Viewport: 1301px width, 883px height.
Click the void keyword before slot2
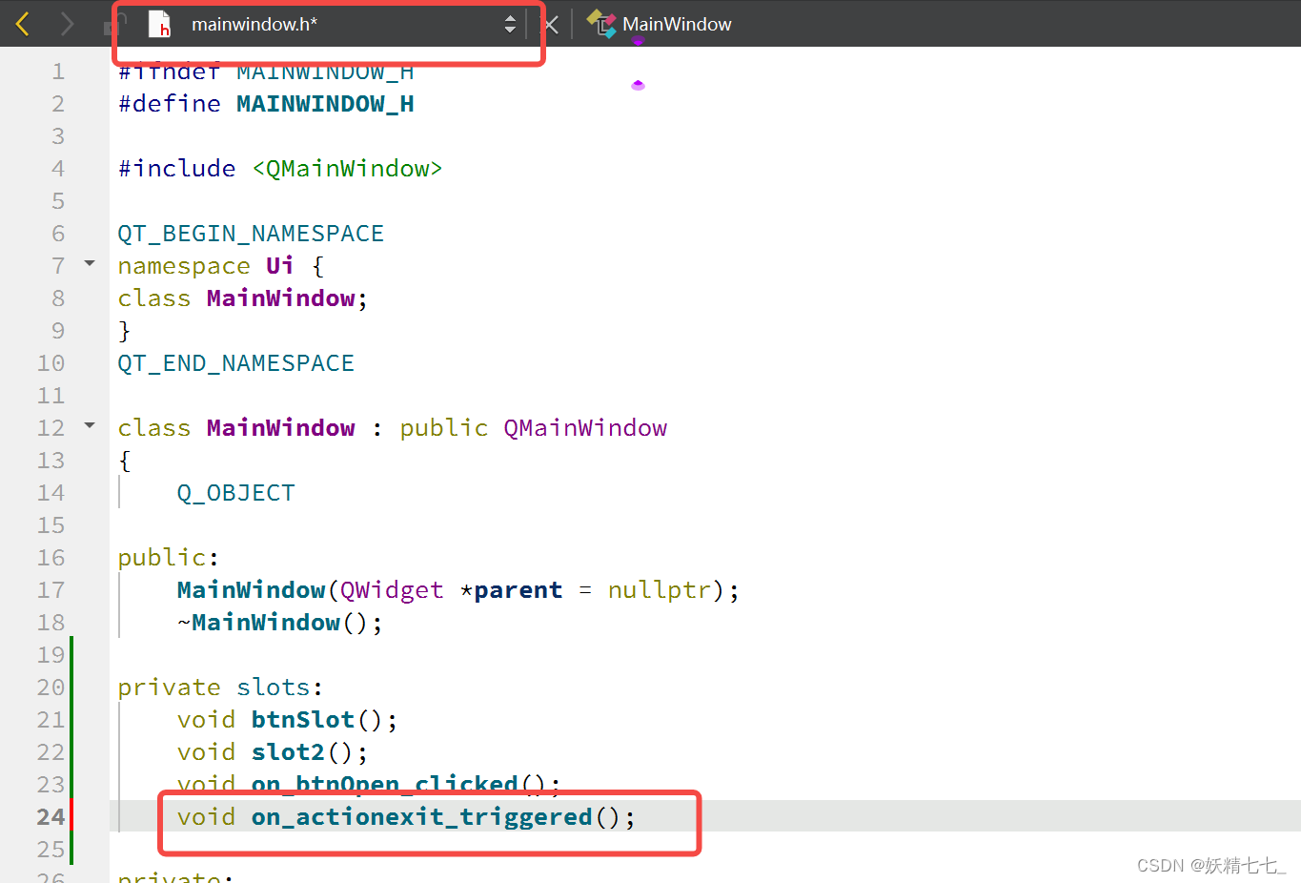click(x=207, y=752)
